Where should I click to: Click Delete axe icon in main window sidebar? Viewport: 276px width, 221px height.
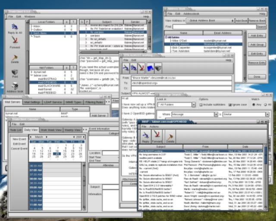15,57
